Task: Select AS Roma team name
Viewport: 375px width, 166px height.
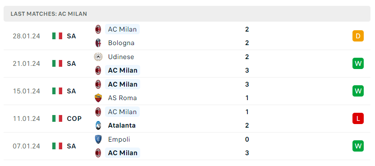Action: (x=122, y=98)
